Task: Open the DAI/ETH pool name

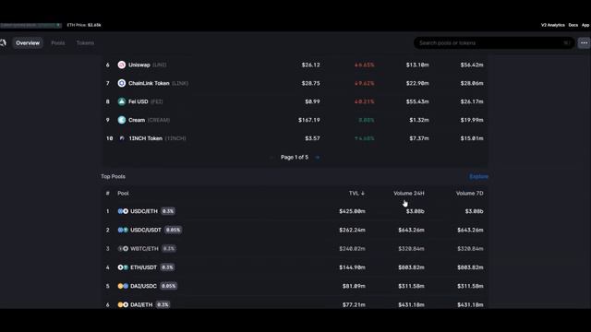Action: pos(141,304)
